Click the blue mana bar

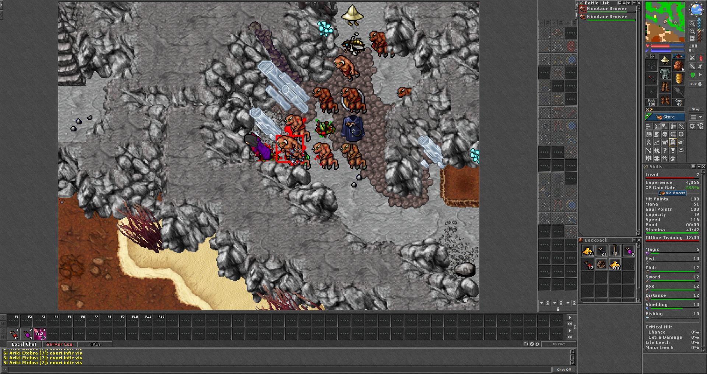(x=667, y=50)
